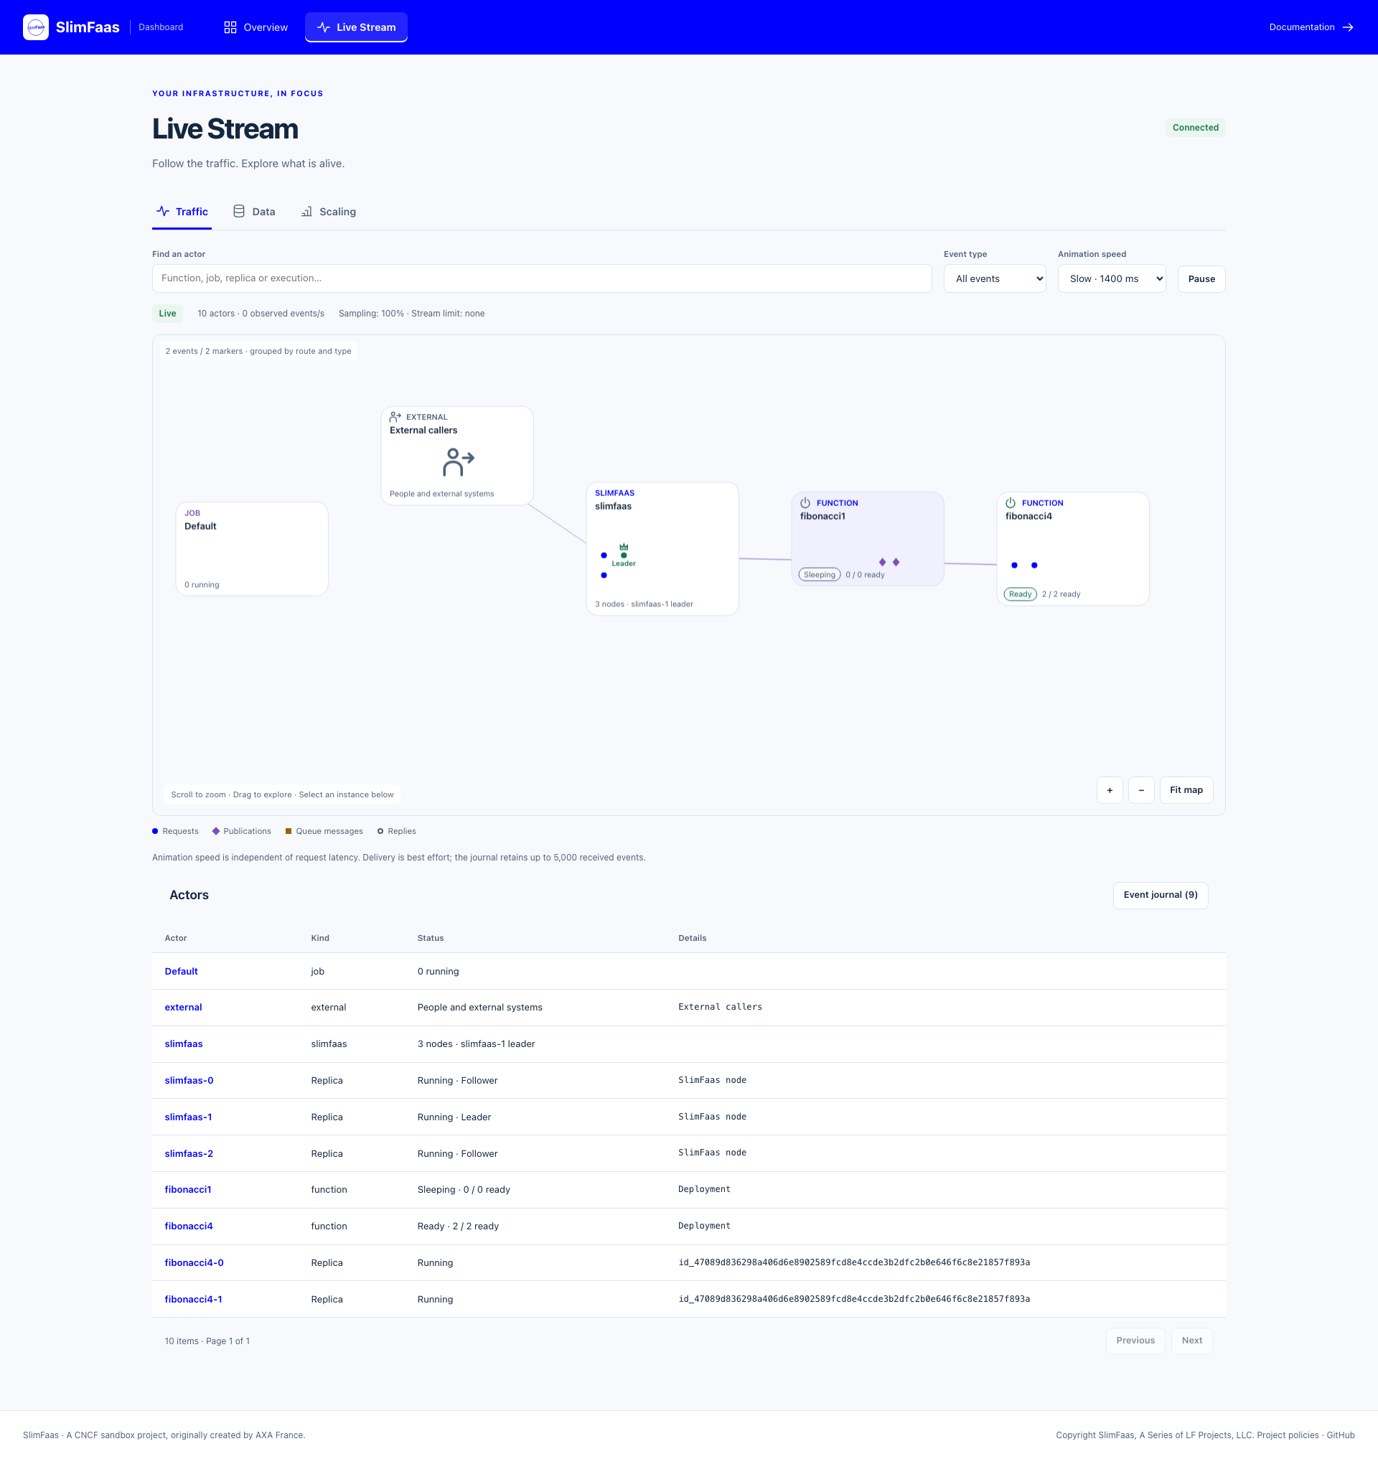
Task: Click the small EXTERNAL header person icon
Action: point(395,416)
